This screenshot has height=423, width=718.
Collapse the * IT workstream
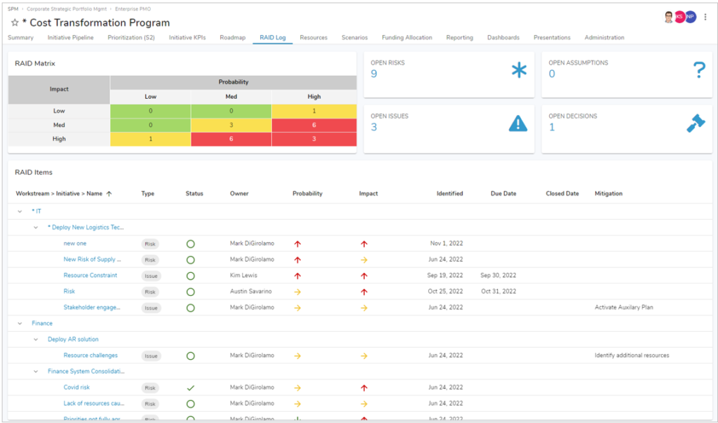coord(20,210)
